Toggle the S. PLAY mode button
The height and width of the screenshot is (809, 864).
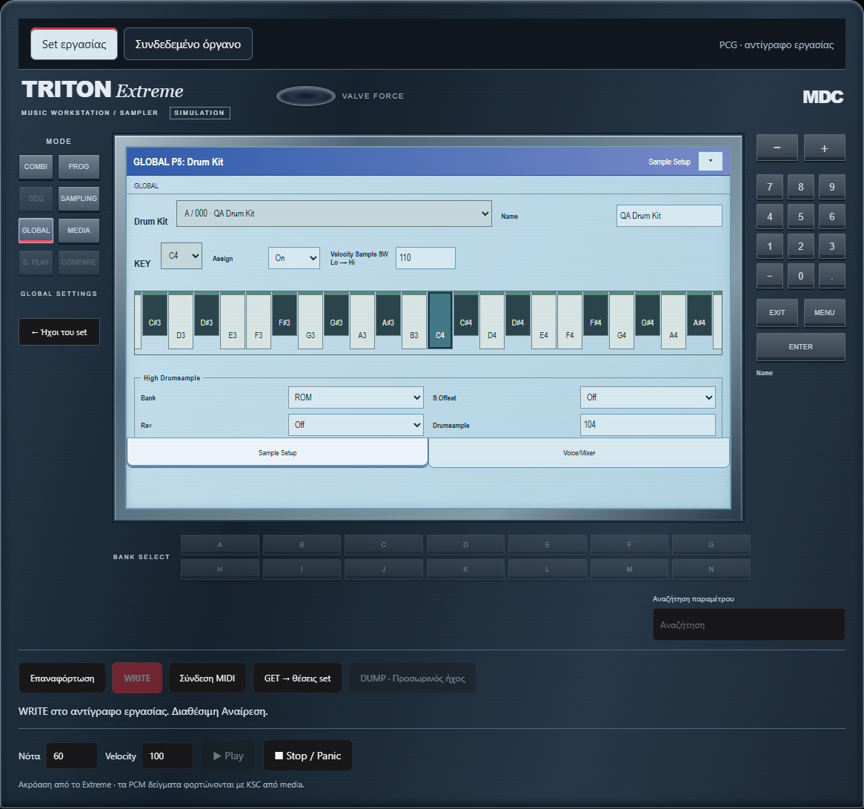click(x=36, y=262)
